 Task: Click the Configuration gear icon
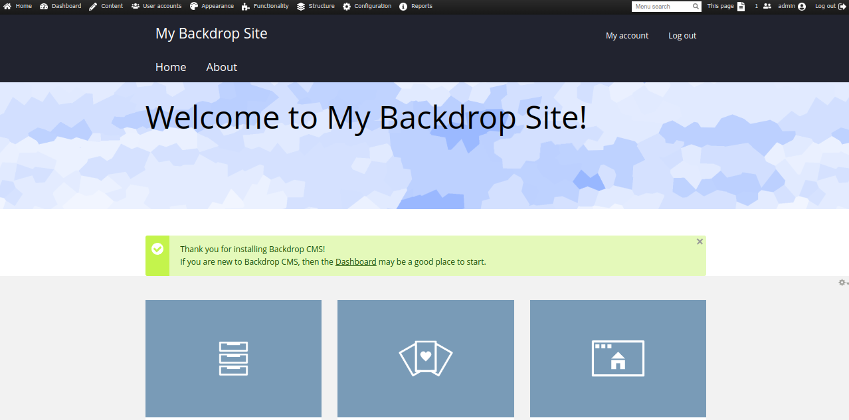347,7
